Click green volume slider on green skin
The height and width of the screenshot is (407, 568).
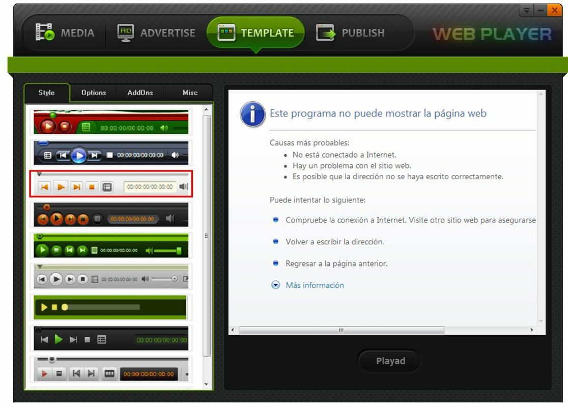167,251
